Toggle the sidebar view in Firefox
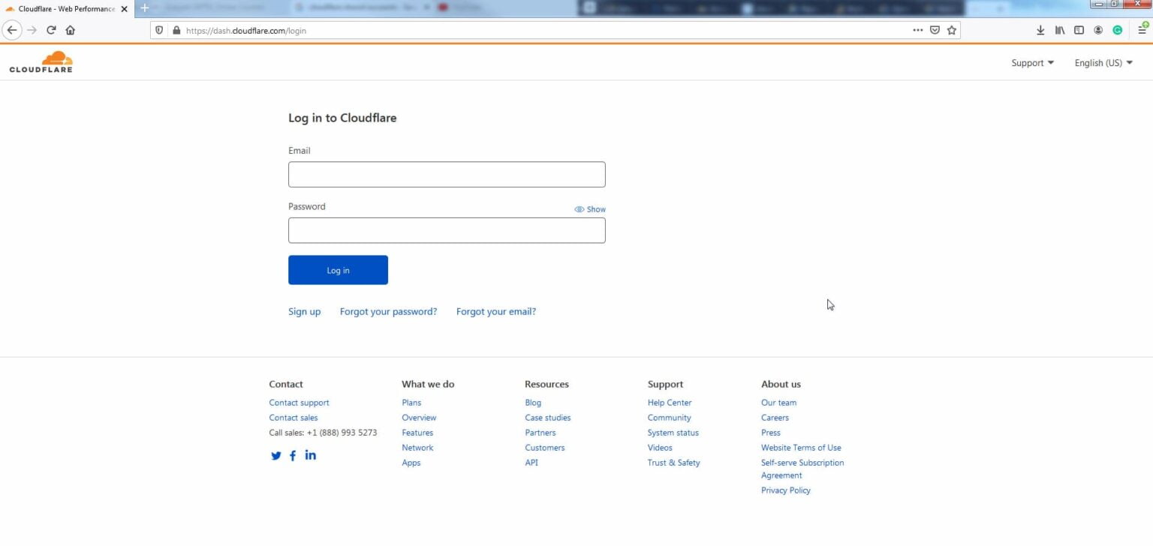1153x546 pixels. click(x=1079, y=30)
